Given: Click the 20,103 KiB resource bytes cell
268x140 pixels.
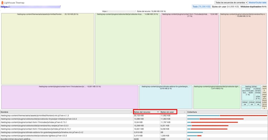Looking at the screenshot, I should point(147,116).
